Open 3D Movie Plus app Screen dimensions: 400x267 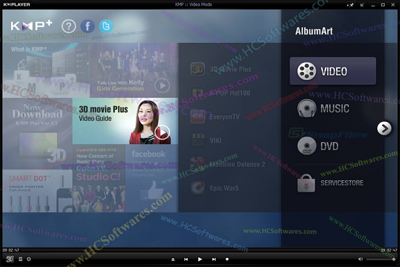click(x=221, y=69)
